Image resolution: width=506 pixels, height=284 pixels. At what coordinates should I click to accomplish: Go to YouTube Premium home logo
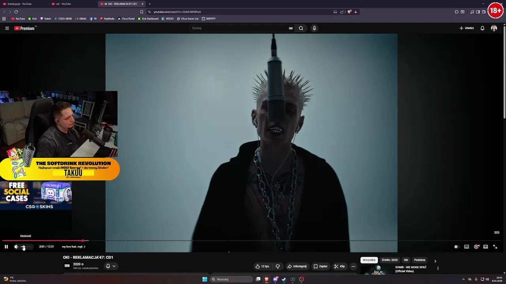tap(25, 28)
